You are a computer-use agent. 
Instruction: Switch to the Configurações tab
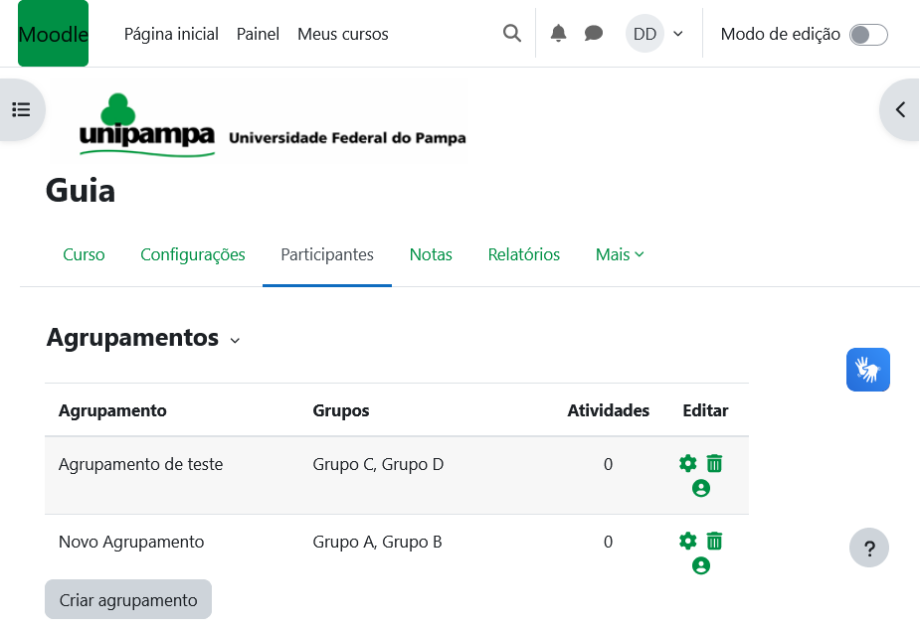[x=193, y=254]
